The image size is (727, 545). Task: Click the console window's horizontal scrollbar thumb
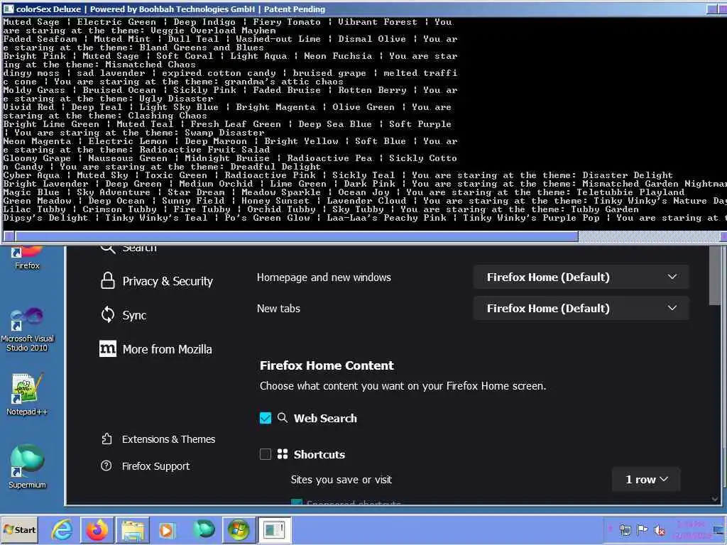(x=296, y=236)
